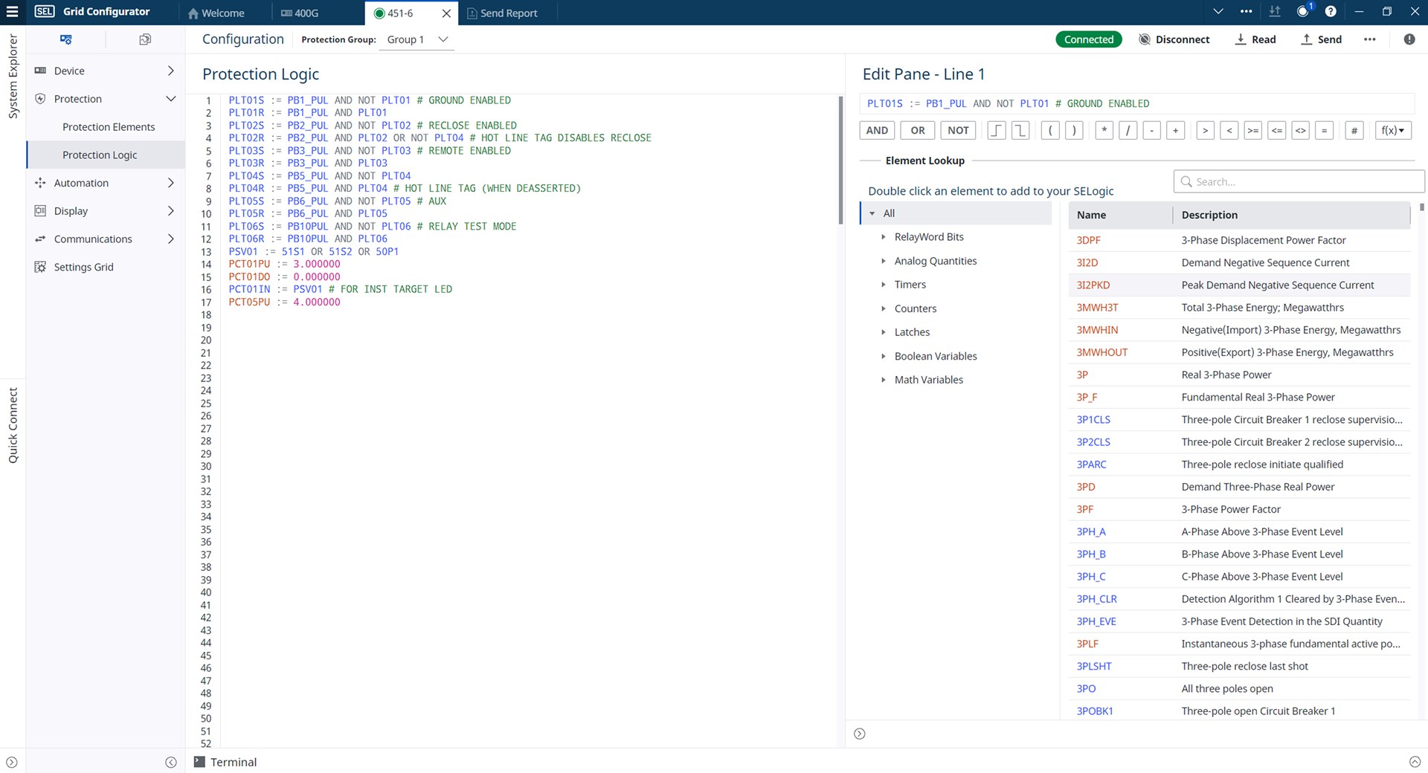Open the f(x) functions dropdown

(1393, 131)
